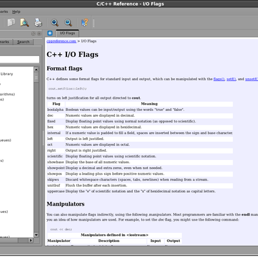This screenshot has width=258, height=258.
Task: Click the 'cout.setf(ios::left);' code line
Action: (x=68, y=88)
